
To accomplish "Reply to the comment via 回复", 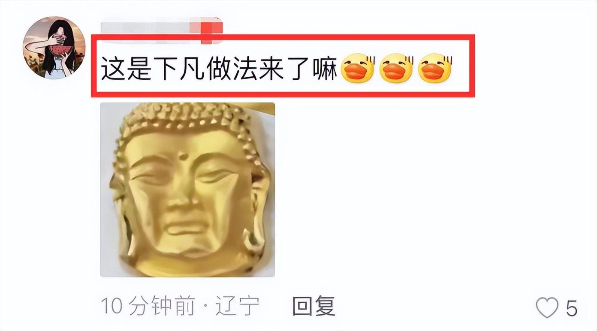I will (314, 307).
